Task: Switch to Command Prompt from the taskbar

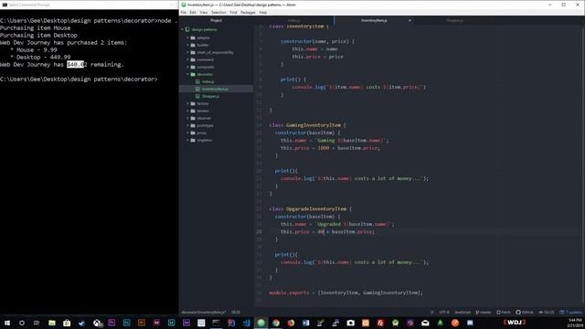Action: (x=216, y=323)
